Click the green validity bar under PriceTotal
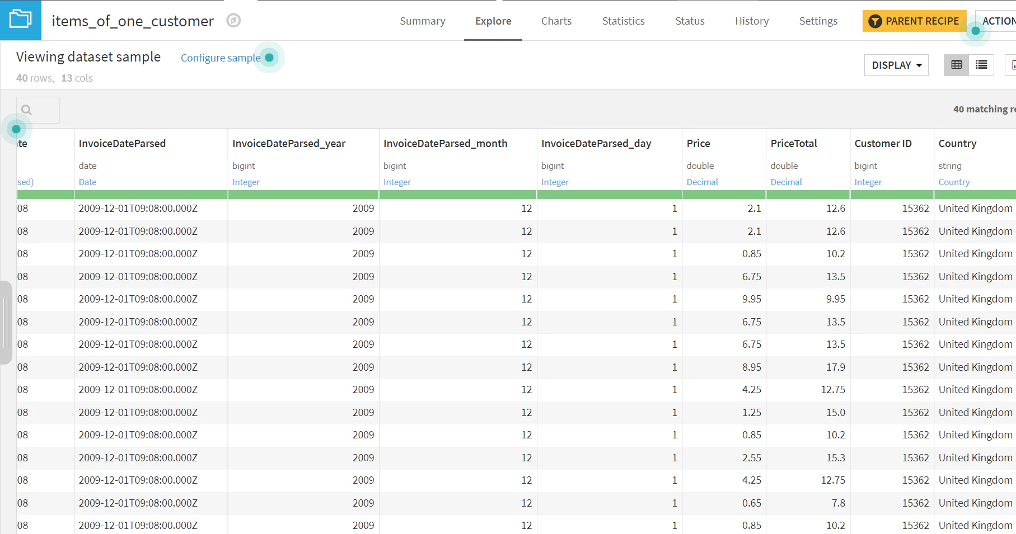Screen dimensions: 1016x534 click(x=808, y=195)
